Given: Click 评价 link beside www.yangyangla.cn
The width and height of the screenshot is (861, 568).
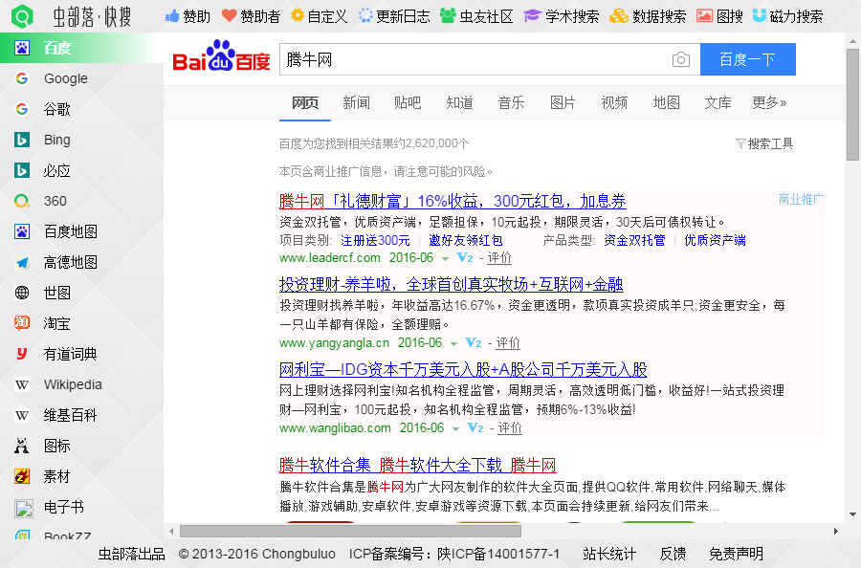Looking at the screenshot, I should [507, 343].
